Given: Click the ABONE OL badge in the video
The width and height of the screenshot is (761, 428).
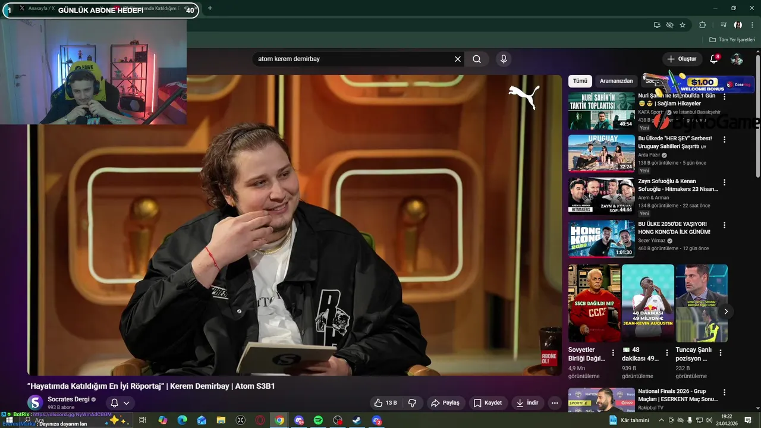Looking at the screenshot, I should [x=549, y=359].
